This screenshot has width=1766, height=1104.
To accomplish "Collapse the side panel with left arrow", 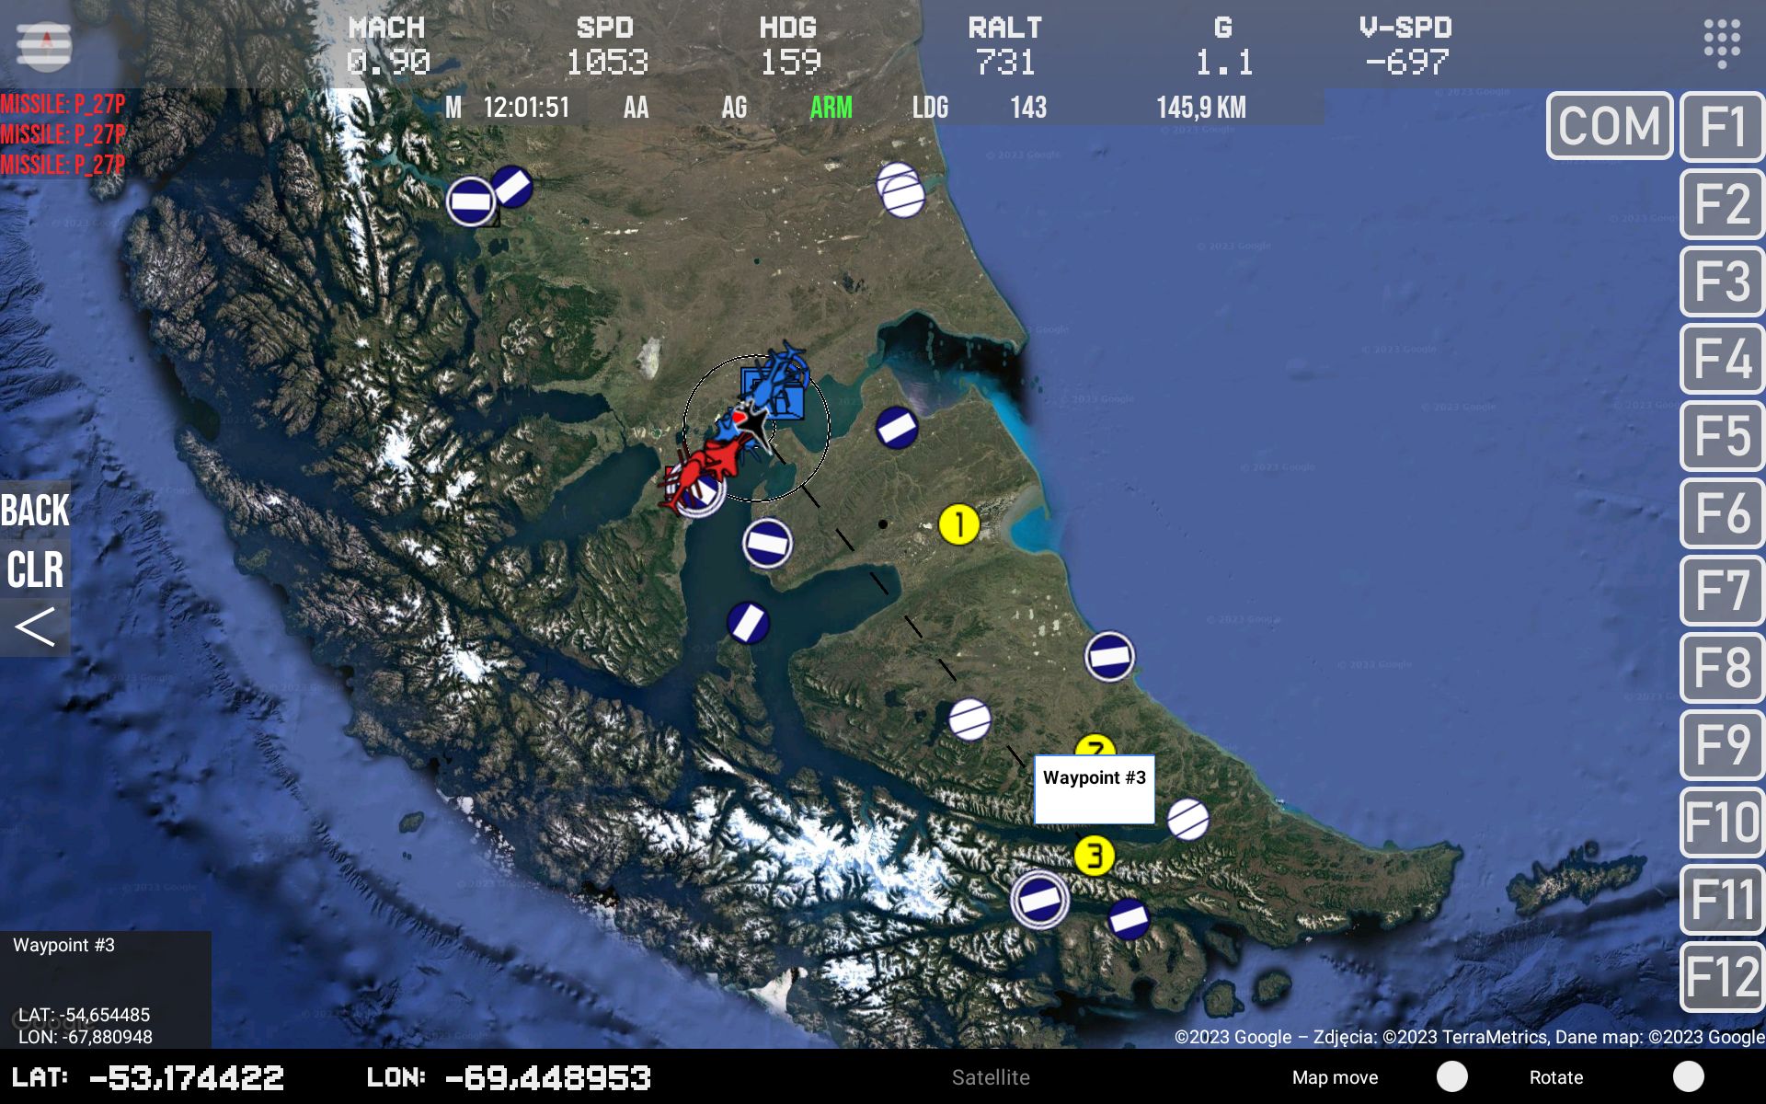I will pyautogui.click(x=35, y=628).
